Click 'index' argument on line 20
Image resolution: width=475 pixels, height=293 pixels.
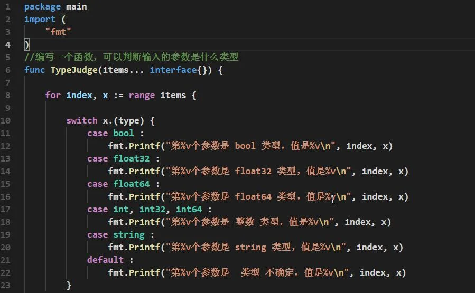click(369, 247)
